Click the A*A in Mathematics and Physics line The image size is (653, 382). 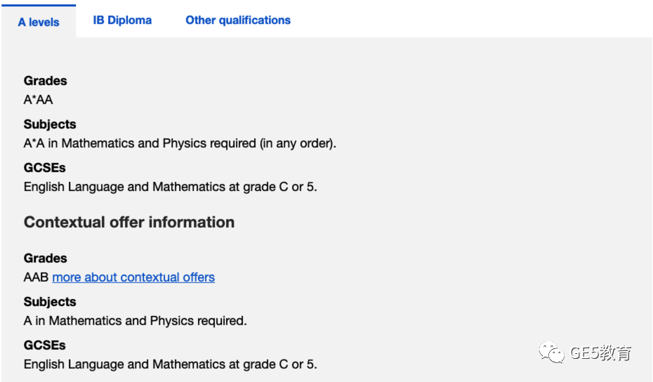pyautogui.click(x=180, y=143)
